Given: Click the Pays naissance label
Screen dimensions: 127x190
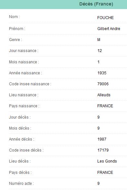Looking at the screenshot, I should (24, 106).
